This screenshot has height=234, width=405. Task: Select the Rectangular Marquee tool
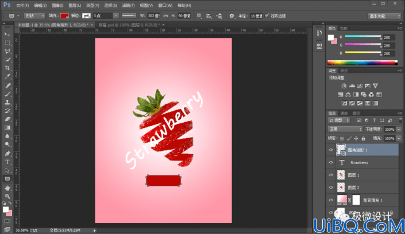7,42
